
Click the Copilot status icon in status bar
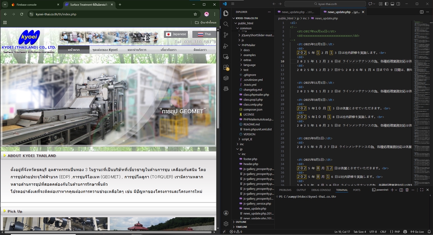point(405,232)
